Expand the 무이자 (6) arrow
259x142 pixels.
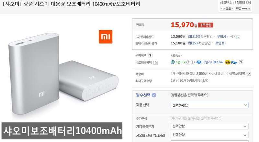point(238,37)
